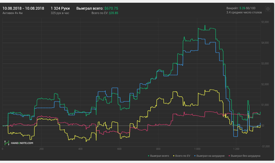Toggle the 'Выиграл всего' legend series

(159, 156)
